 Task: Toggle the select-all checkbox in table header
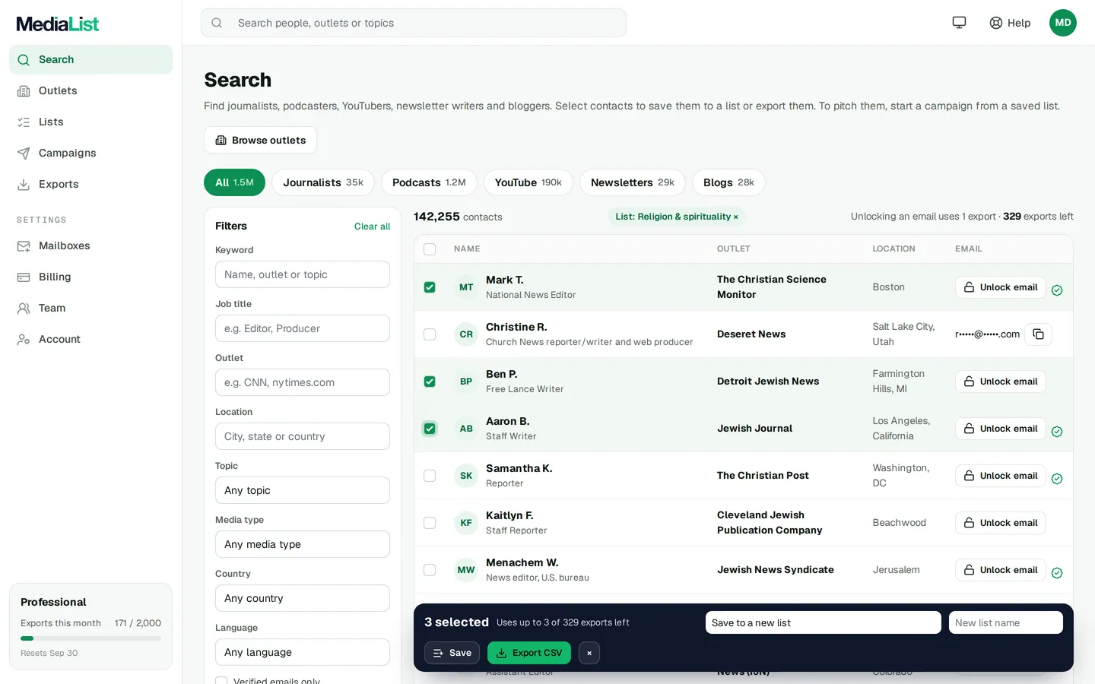430,249
